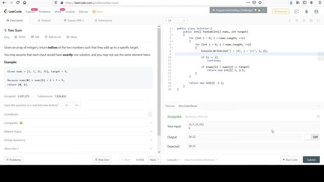
Task: Click the Submit button
Action: click(311, 160)
